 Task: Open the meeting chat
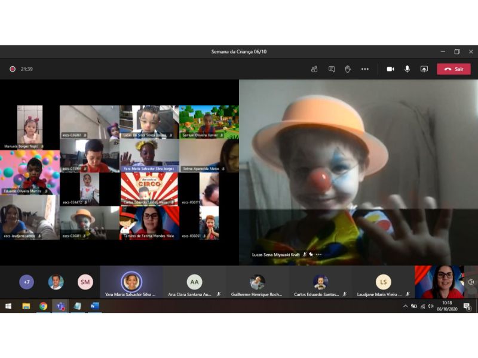pos(331,69)
